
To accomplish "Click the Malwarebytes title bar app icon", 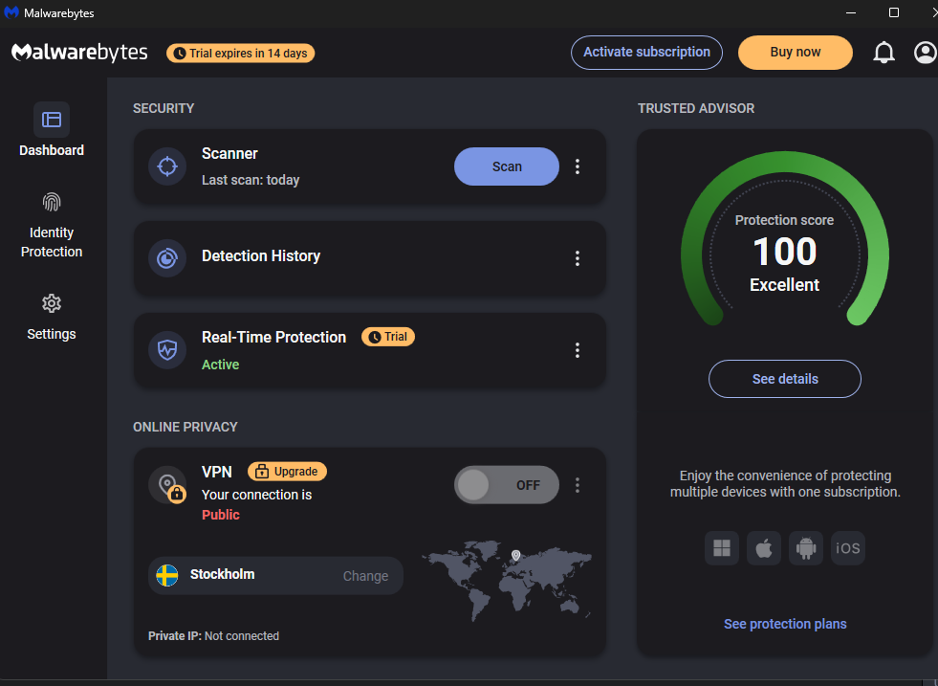I will (11, 12).
